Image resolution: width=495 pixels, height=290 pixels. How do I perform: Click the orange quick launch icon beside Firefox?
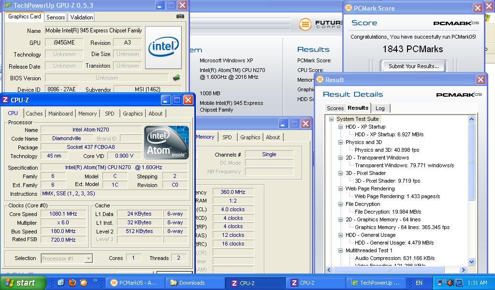click(x=84, y=282)
